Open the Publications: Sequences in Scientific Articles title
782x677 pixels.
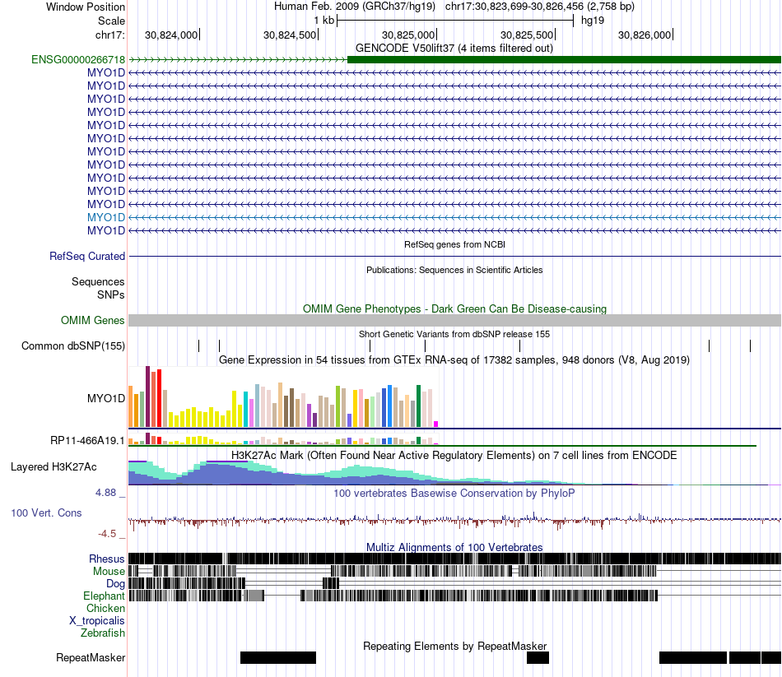454,270
